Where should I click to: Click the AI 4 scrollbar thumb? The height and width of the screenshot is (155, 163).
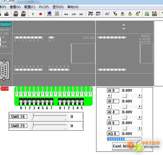125,117
